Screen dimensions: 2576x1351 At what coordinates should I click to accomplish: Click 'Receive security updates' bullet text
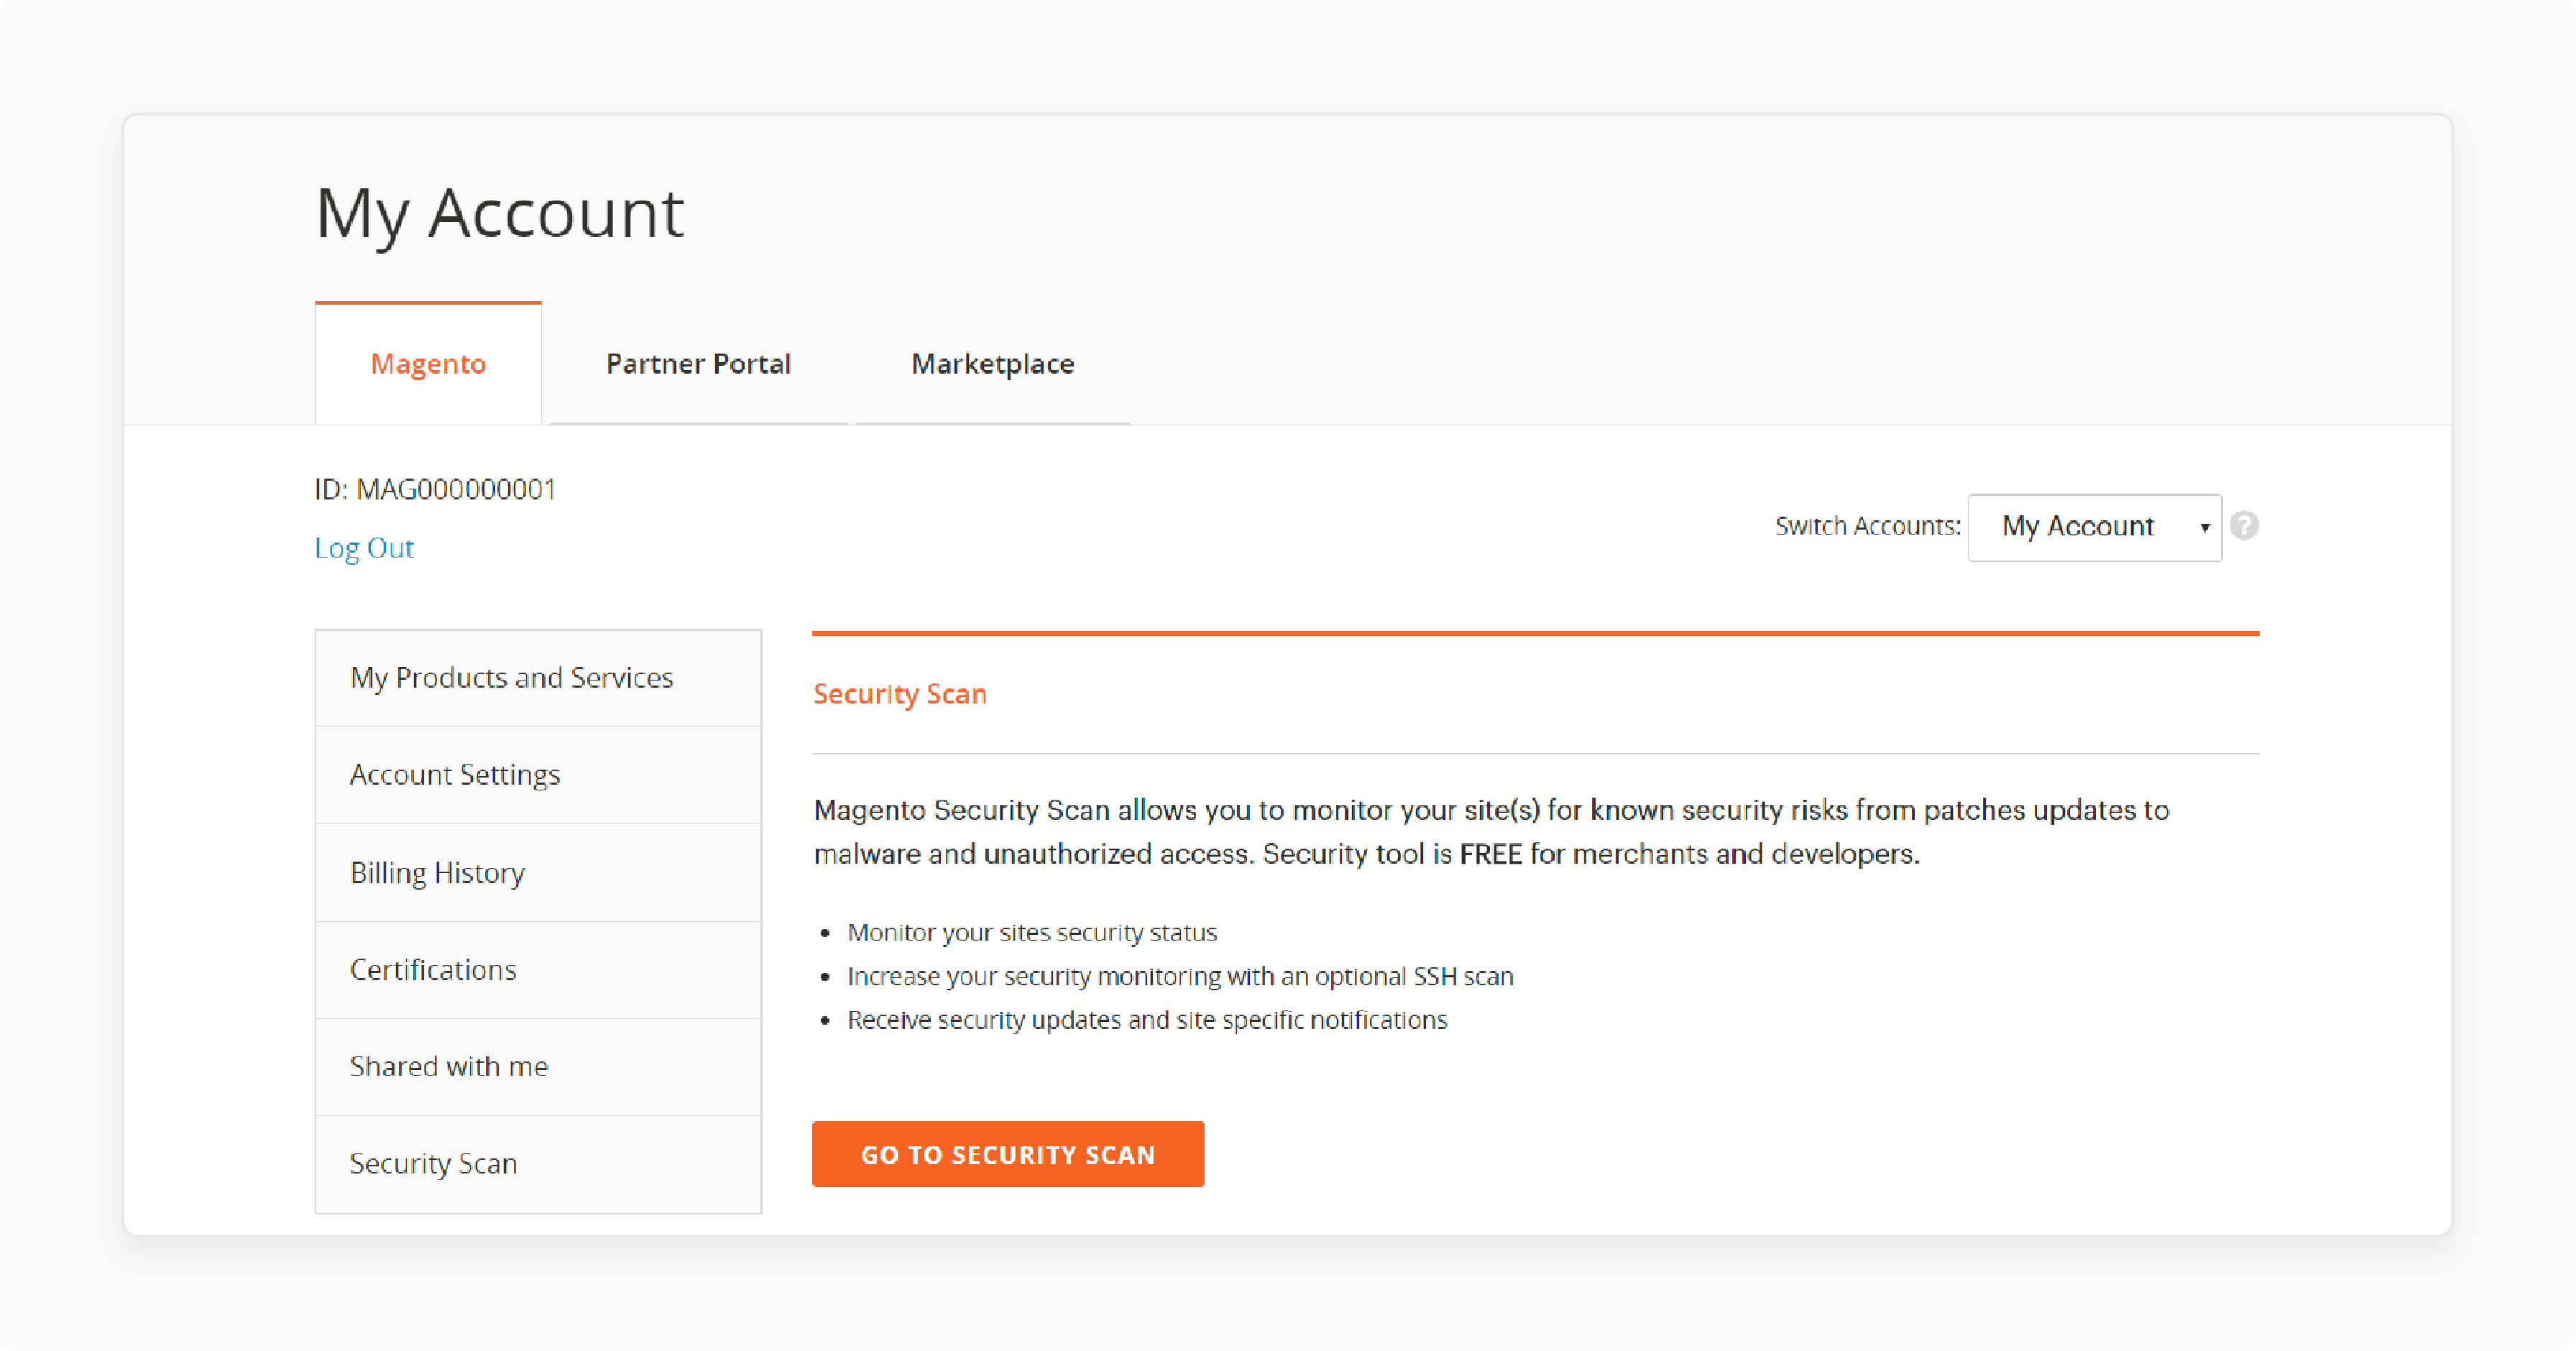pyautogui.click(x=1147, y=1021)
